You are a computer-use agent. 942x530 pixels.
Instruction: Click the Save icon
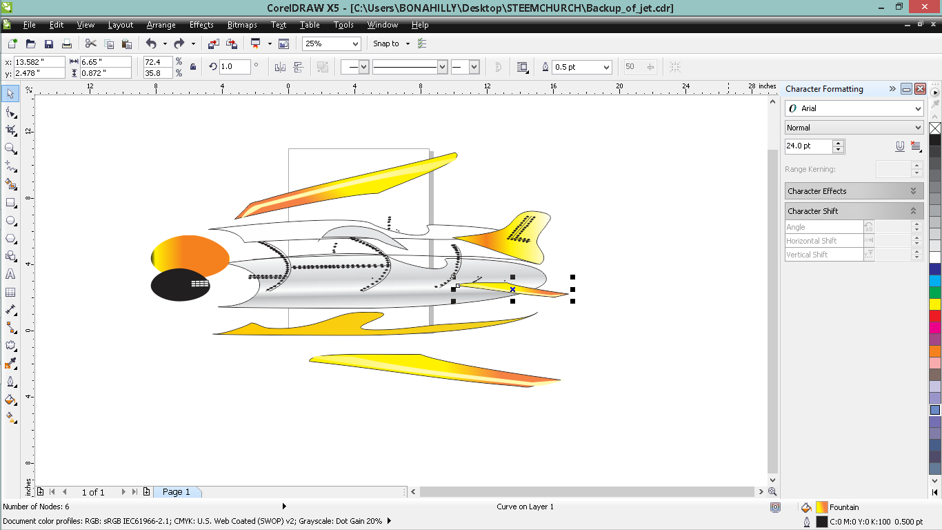(x=49, y=43)
